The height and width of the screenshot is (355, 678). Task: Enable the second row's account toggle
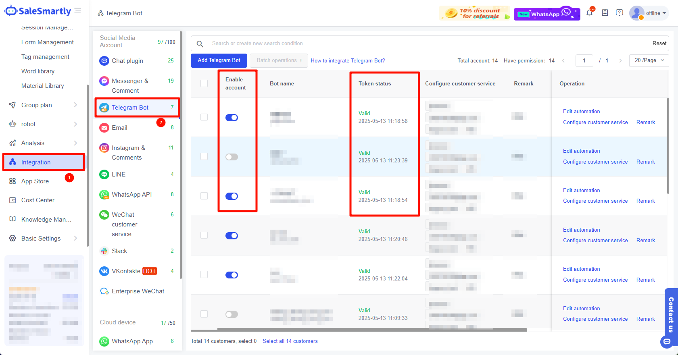[x=232, y=157]
